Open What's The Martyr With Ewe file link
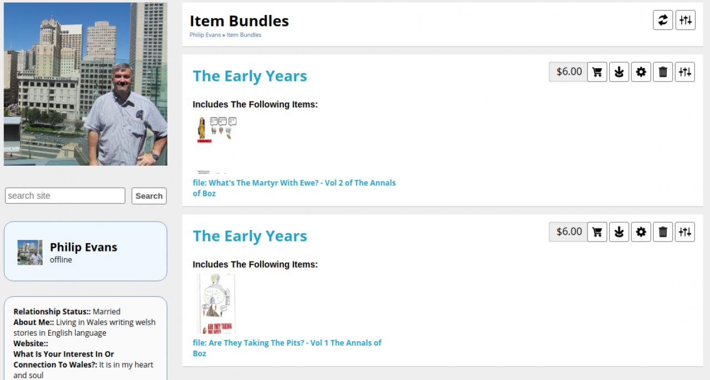Screen dimensions: 710x380 coord(294,183)
